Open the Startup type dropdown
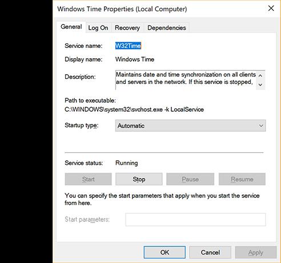 coord(190,126)
